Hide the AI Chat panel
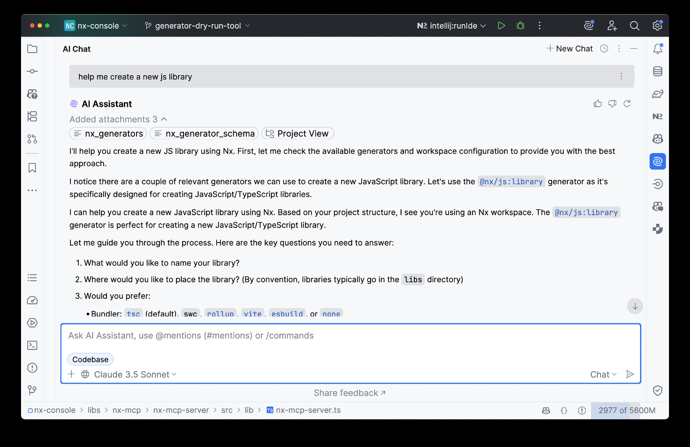The image size is (690, 447). [x=633, y=49]
